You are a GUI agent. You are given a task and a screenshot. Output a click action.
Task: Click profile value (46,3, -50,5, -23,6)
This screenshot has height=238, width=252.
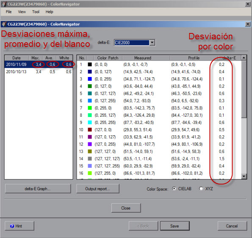coord(186,93)
